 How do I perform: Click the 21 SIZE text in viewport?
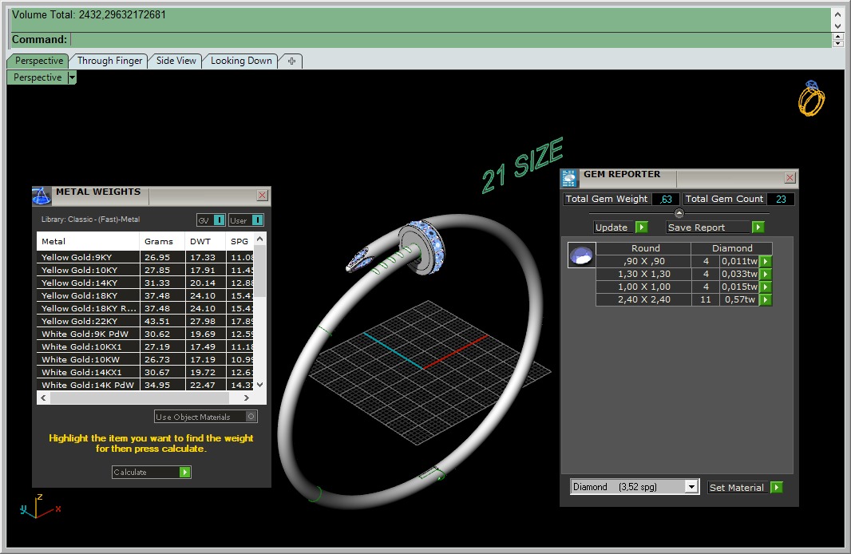click(x=522, y=165)
